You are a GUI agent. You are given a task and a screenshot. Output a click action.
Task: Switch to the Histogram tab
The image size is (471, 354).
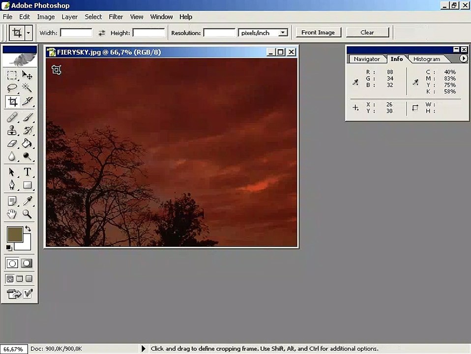point(427,59)
